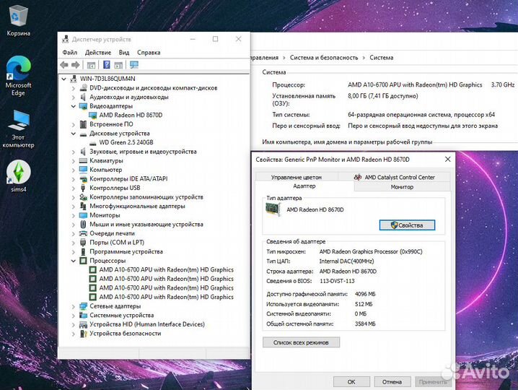Open the Вид menu
Screen dimensions: 518x390
tap(124, 53)
